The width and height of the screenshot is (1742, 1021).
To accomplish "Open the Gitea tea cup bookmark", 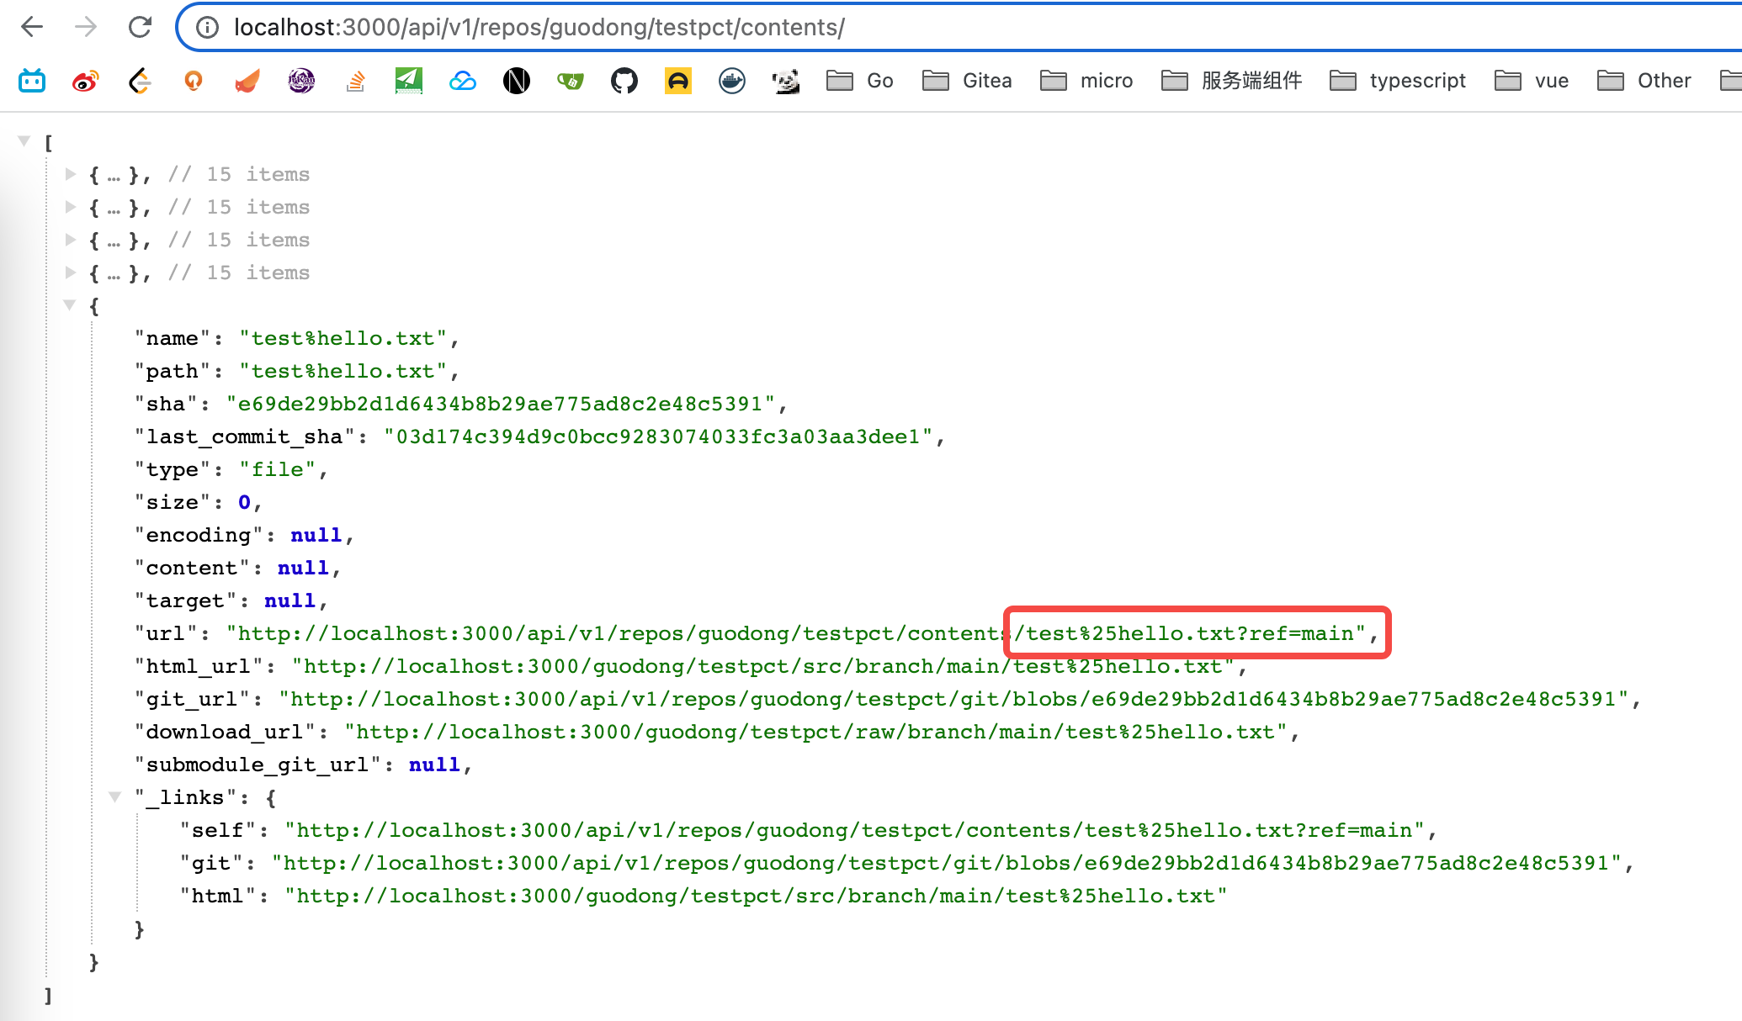I will point(571,81).
